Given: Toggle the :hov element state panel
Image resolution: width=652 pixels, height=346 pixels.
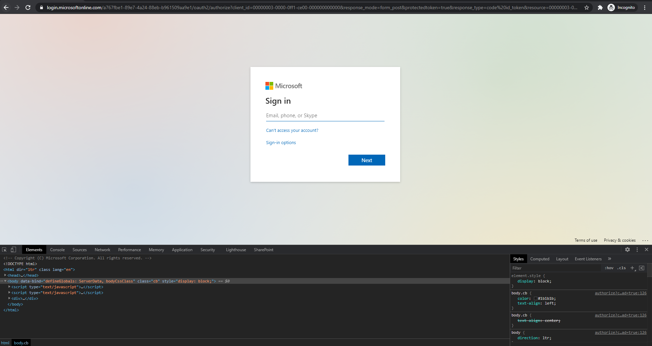Looking at the screenshot, I should point(609,268).
